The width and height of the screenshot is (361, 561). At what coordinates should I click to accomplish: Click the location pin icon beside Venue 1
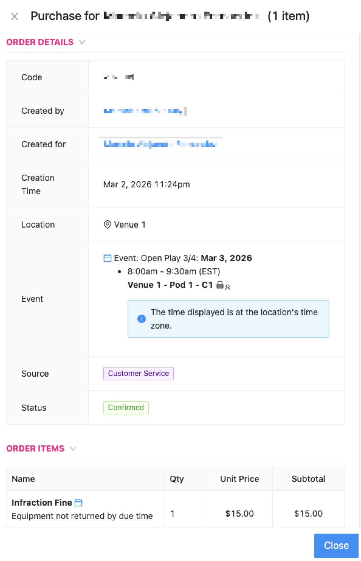107,225
